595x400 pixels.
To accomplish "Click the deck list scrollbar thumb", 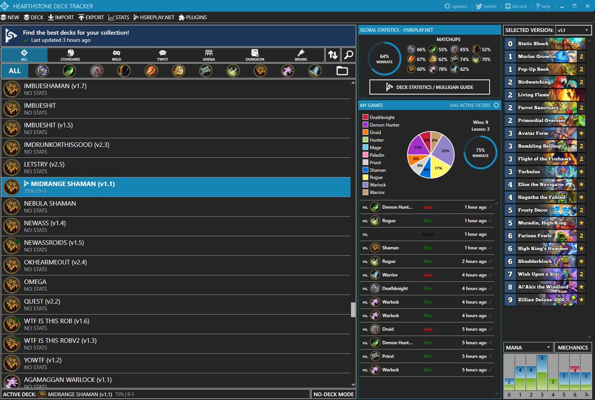I will pos(354,310).
